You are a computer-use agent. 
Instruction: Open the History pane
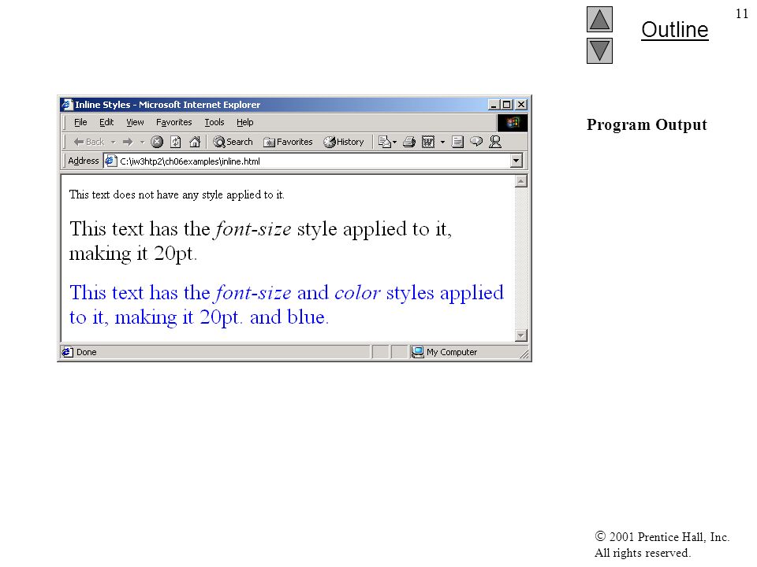pos(343,142)
